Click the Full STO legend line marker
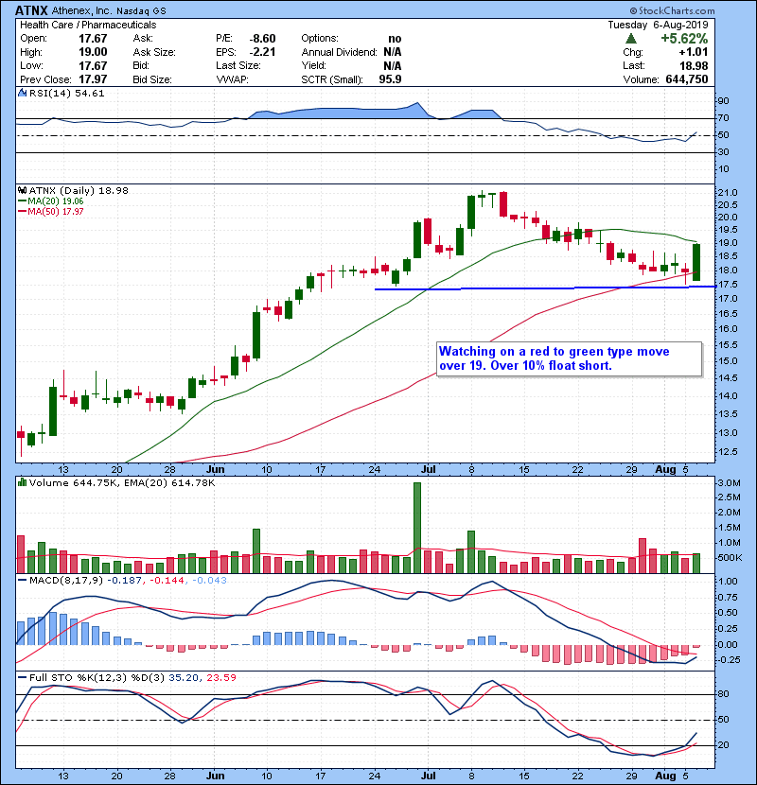Image resolution: width=757 pixels, height=785 pixels. (x=22, y=678)
